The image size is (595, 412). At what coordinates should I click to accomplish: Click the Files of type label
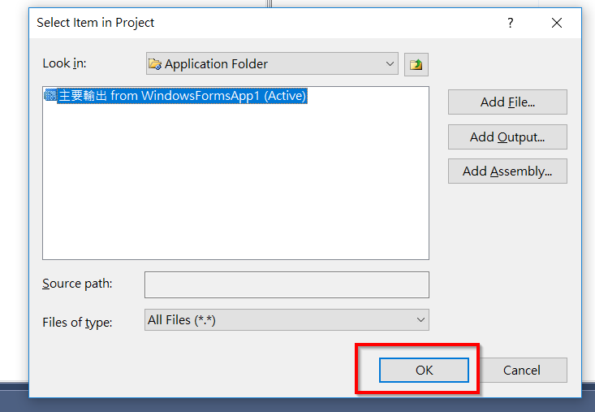(x=77, y=323)
